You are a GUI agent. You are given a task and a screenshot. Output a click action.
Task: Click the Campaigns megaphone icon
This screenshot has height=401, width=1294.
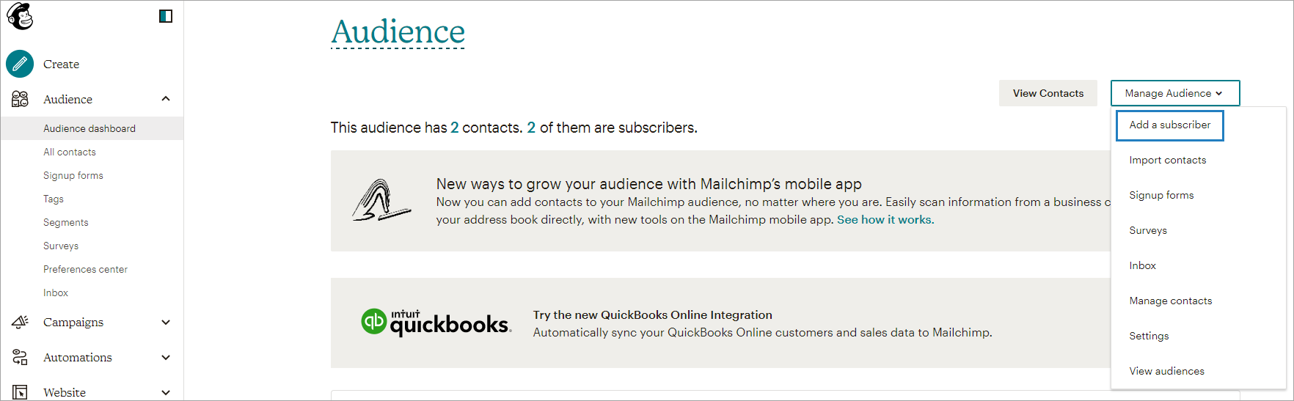tap(20, 322)
